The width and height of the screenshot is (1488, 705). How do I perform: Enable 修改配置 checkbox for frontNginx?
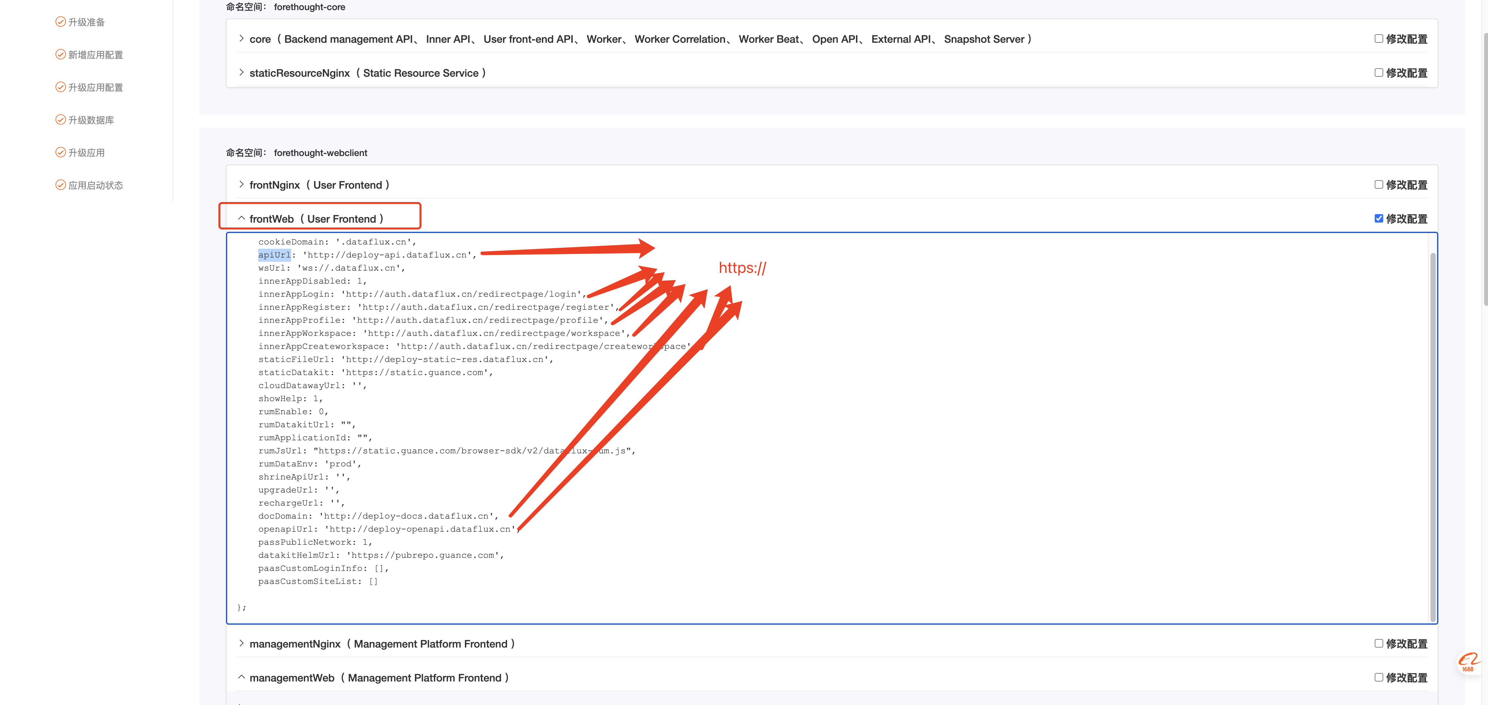click(1378, 185)
